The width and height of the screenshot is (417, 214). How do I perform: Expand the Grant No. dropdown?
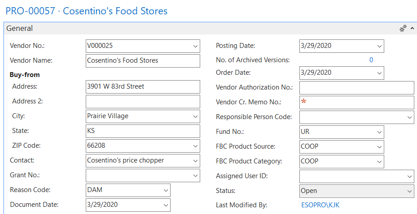point(195,175)
